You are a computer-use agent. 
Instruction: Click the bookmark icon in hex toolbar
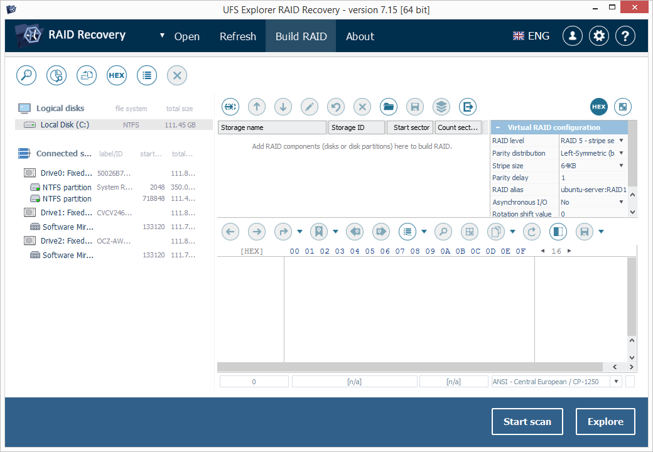[319, 232]
